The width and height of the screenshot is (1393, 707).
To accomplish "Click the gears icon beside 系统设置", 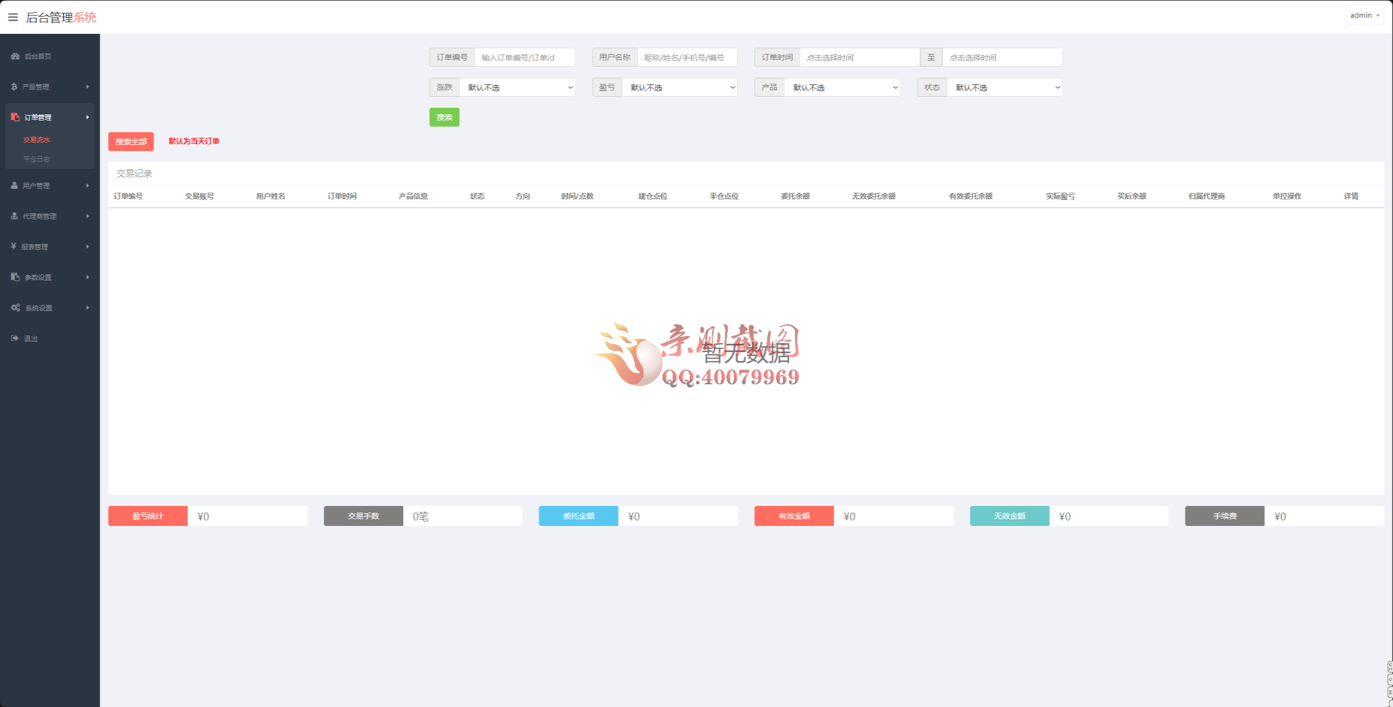I will [x=16, y=308].
